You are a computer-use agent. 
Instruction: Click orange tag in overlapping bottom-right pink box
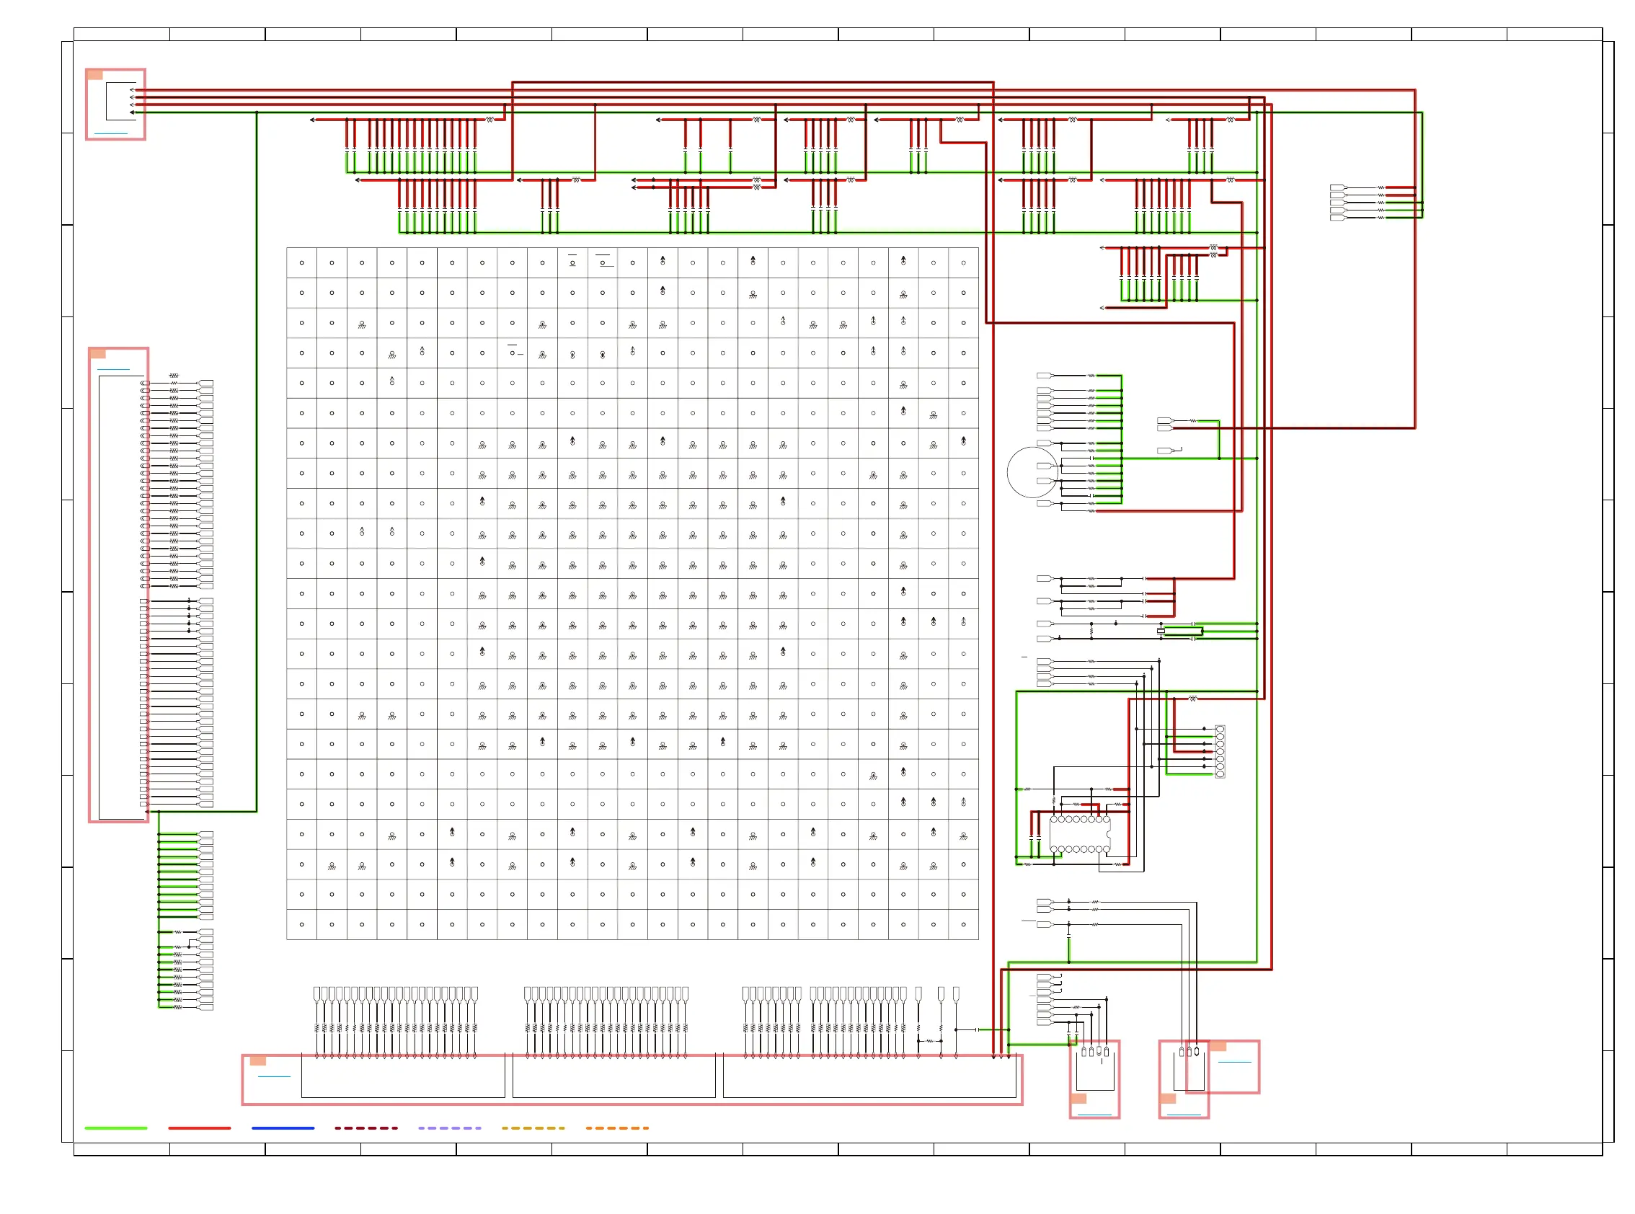[x=1218, y=1046]
